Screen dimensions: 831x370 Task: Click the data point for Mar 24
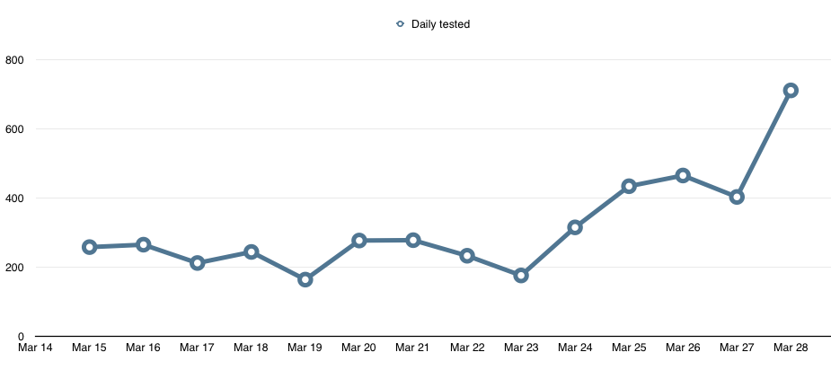coord(575,227)
